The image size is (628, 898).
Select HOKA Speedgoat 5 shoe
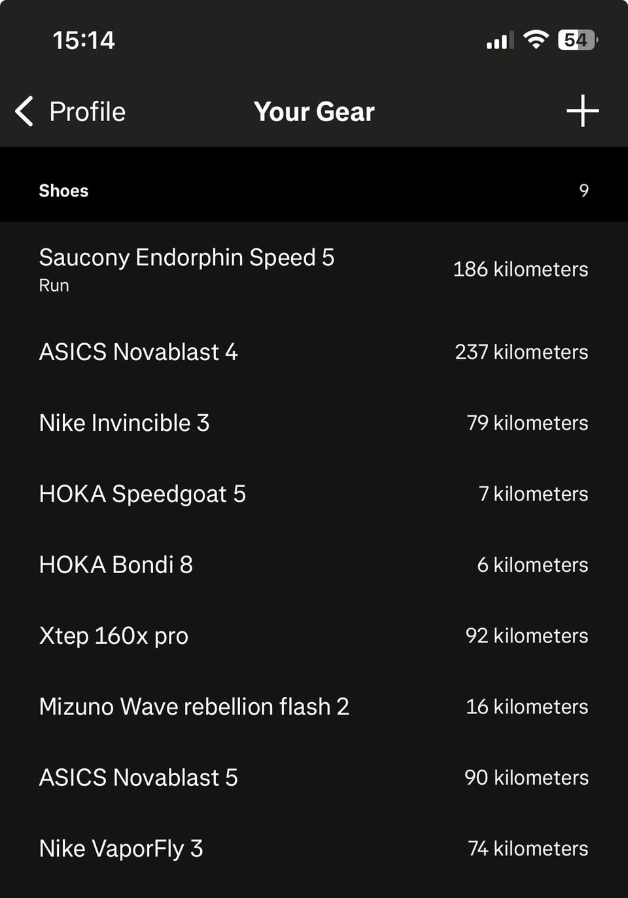coord(314,493)
